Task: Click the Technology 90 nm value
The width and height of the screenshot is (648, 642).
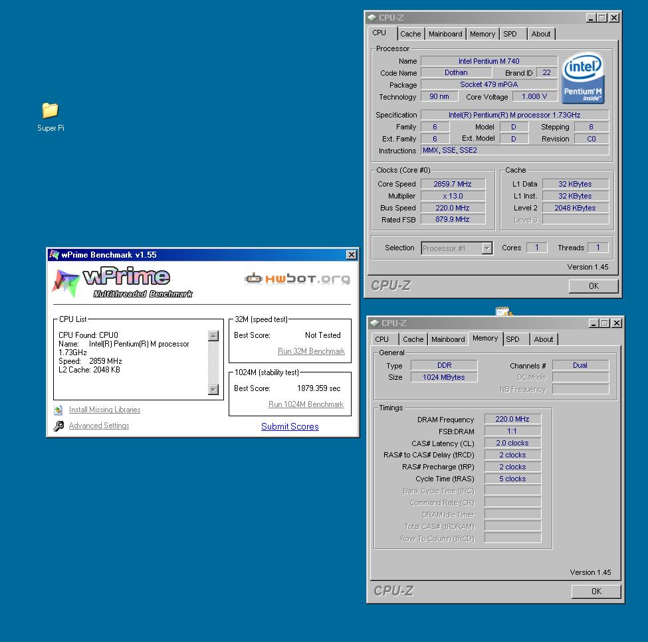Action: tap(439, 96)
